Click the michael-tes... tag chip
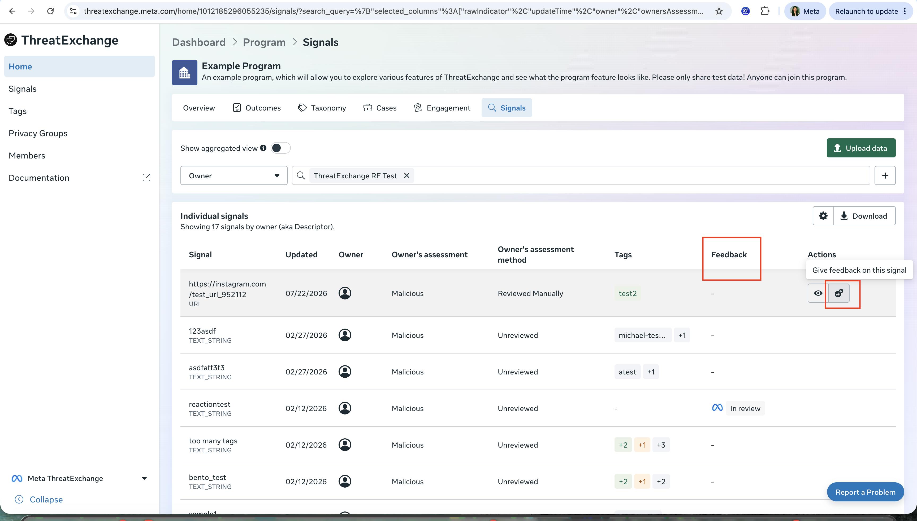The height and width of the screenshot is (521, 917). point(643,335)
